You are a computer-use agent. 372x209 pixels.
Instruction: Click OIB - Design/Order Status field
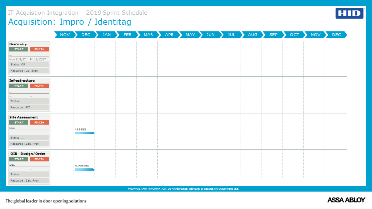[29, 174]
